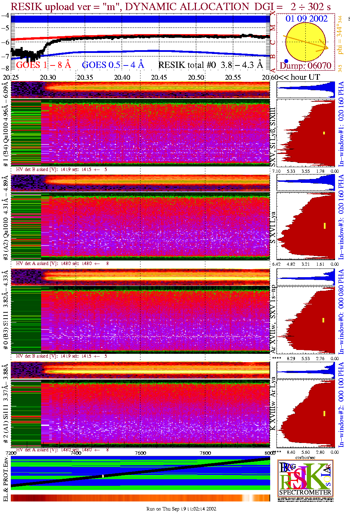The height and width of the screenshot is (514, 350).
Task: Click the '20.45' hour UT tick label
Action: point(159,77)
